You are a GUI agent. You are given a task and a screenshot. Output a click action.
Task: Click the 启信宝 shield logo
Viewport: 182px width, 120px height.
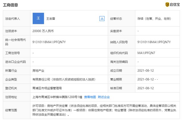[167, 4]
